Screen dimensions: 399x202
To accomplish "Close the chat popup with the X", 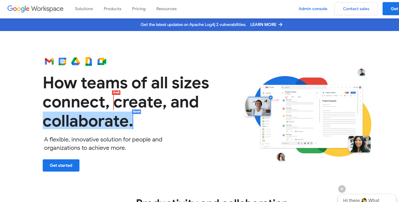I will pyautogui.click(x=342, y=189).
